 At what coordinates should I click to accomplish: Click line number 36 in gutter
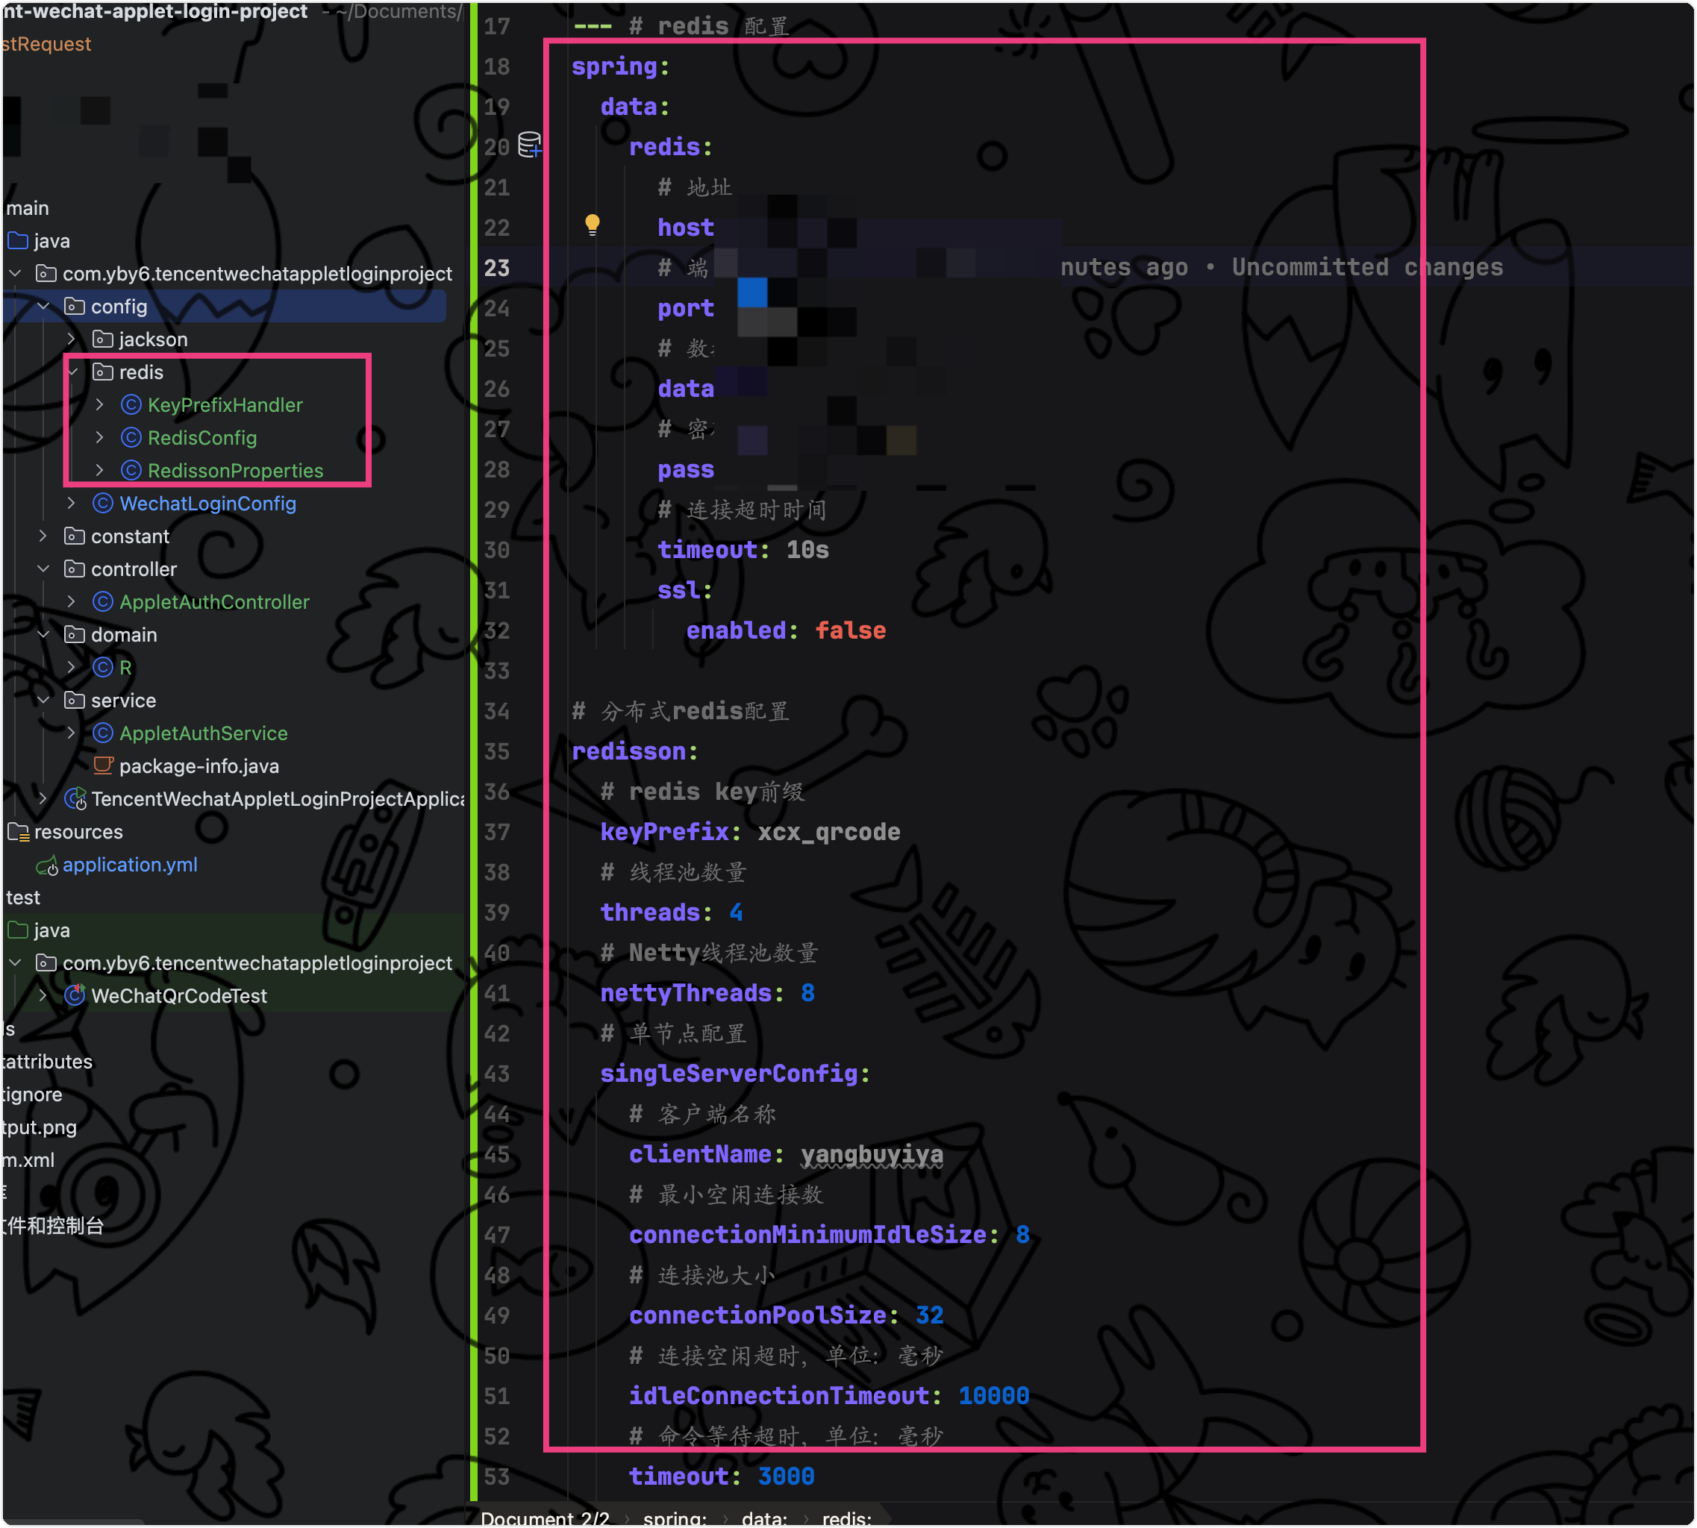click(497, 792)
